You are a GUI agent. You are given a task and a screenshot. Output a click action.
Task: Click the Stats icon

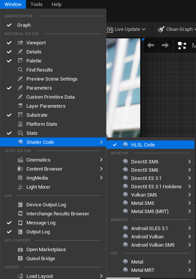[20, 133]
